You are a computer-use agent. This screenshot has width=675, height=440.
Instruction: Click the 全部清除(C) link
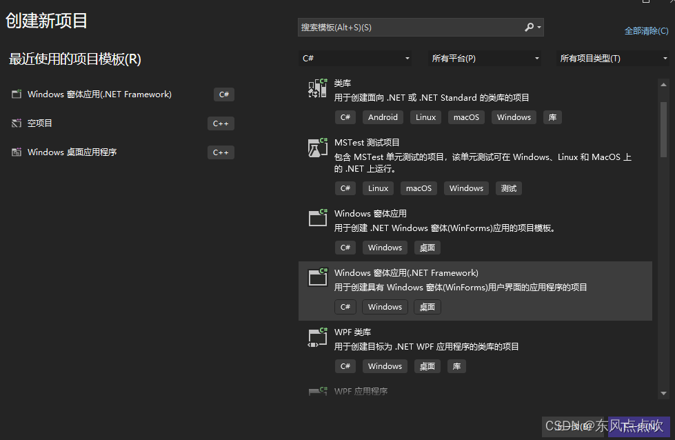pos(645,31)
